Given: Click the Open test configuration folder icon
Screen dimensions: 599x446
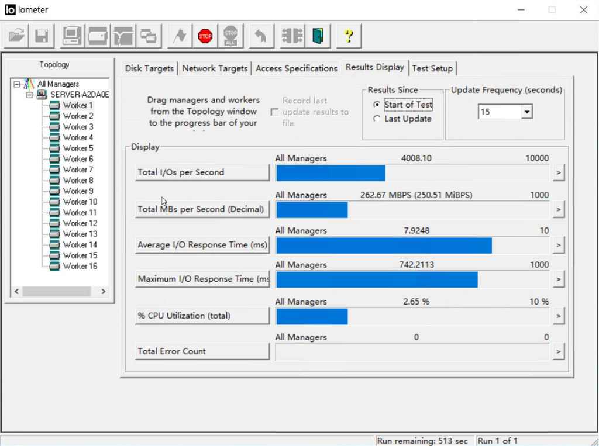Looking at the screenshot, I should 16,36.
